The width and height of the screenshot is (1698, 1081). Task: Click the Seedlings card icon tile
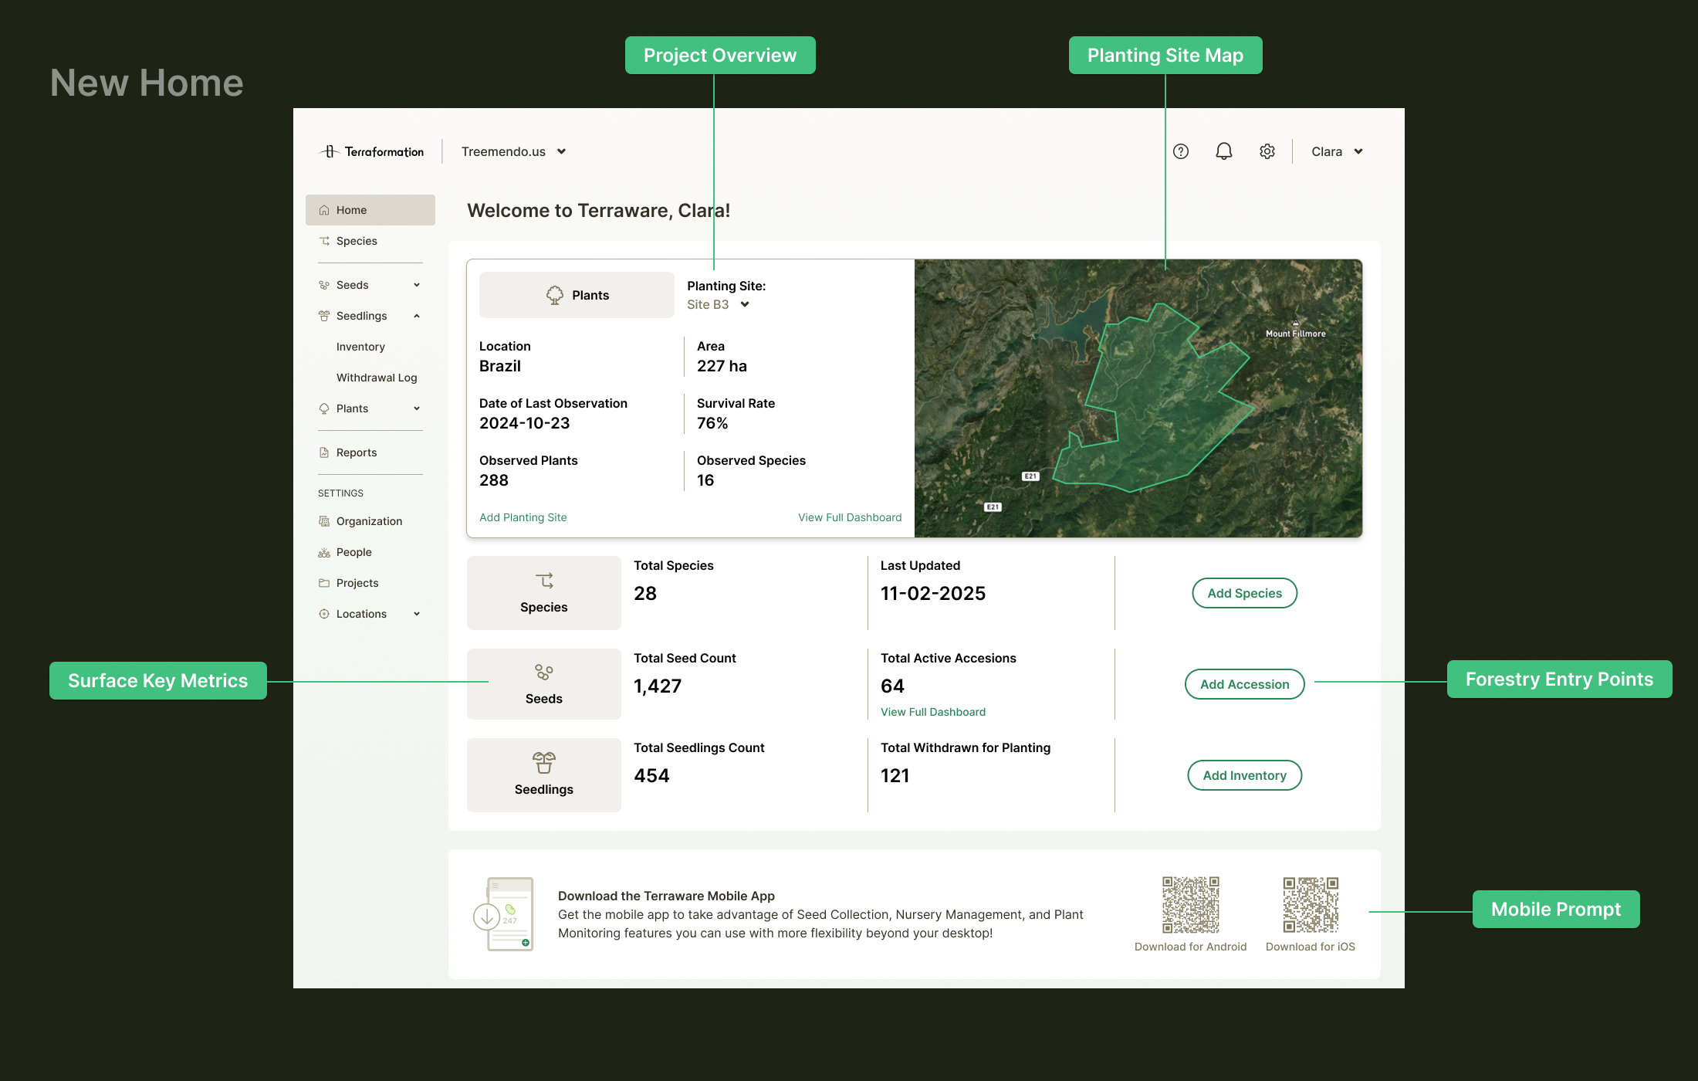pyautogui.click(x=544, y=775)
